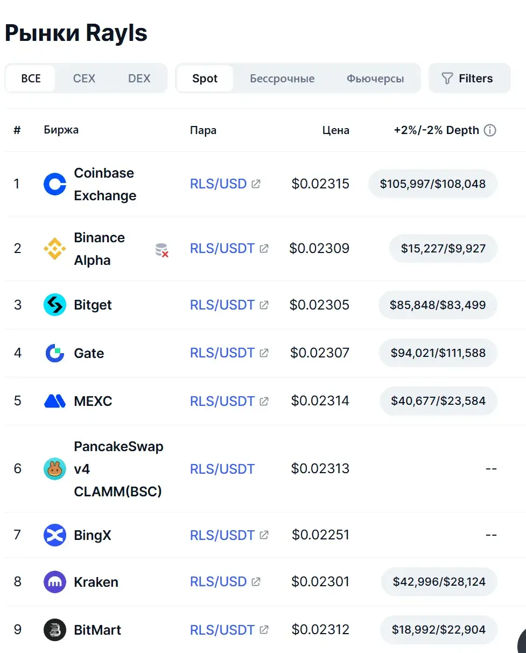
Task: Click the Bitget logo icon
Action: click(55, 305)
